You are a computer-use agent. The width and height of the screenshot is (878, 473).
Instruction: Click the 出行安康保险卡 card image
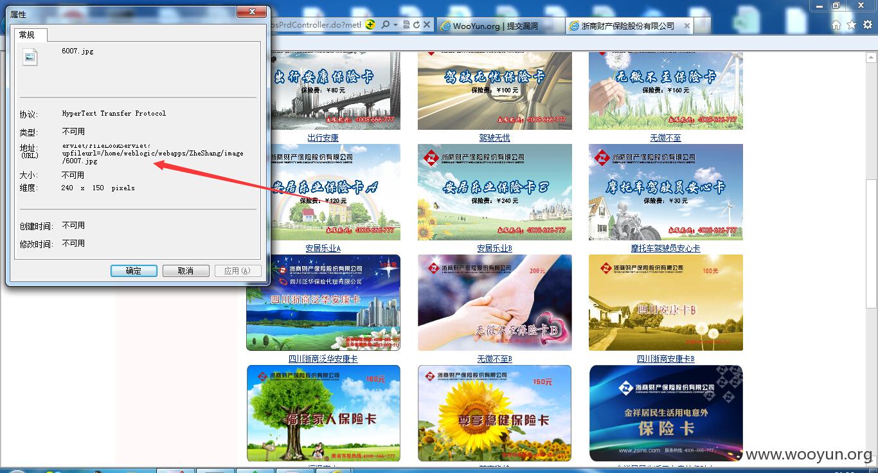pos(335,91)
